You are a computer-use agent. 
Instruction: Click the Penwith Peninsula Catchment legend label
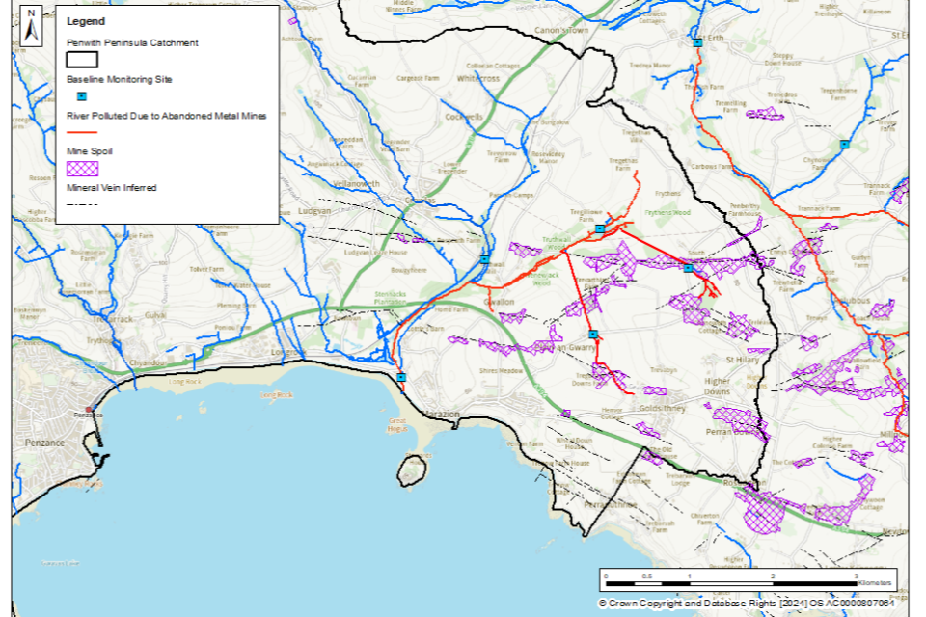pos(132,43)
